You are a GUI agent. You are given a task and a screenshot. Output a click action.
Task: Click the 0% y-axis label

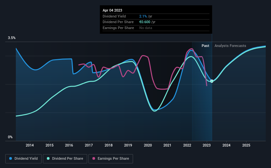coord(10,137)
